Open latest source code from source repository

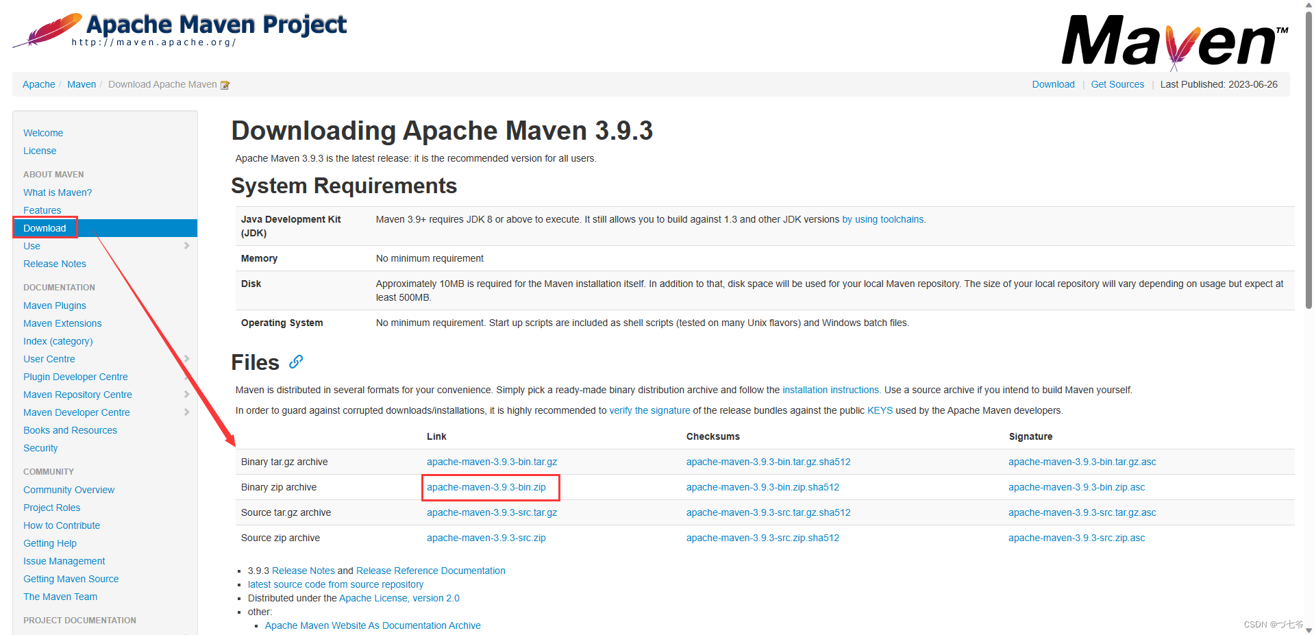(336, 584)
